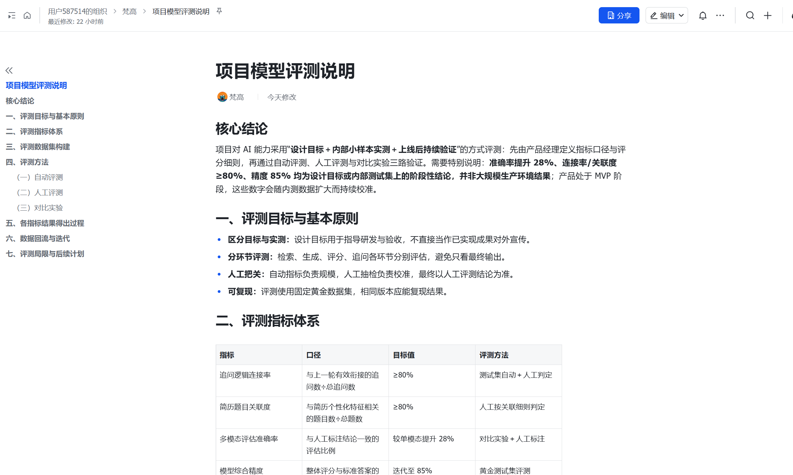The height and width of the screenshot is (475, 793).
Task: Click the 最近修改: 22 小时前 text
Action: click(x=75, y=21)
